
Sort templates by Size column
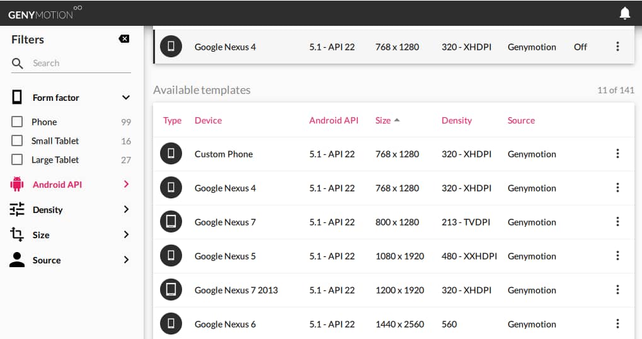coord(383,120)
